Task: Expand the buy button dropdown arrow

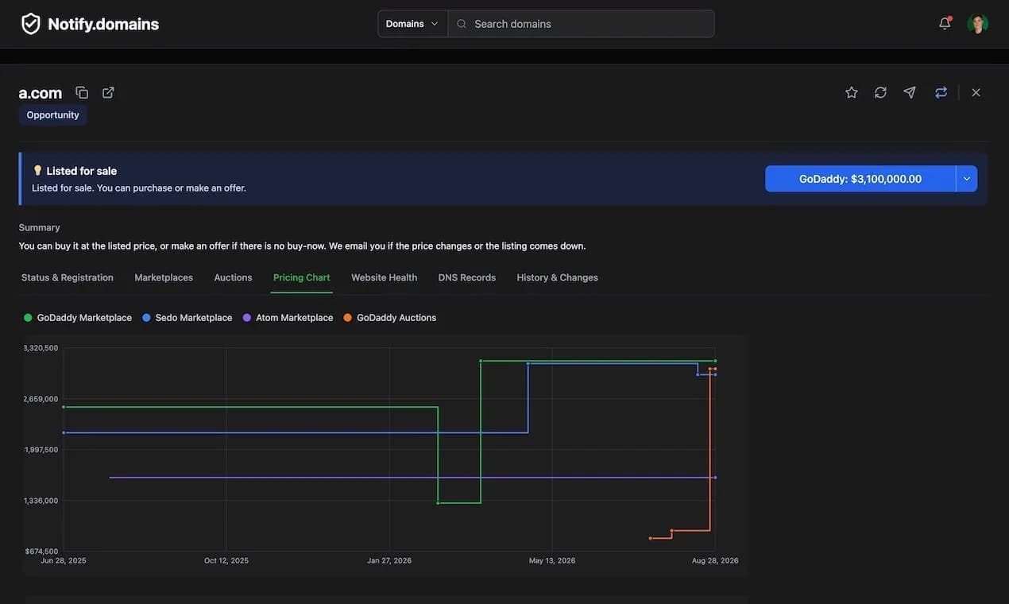Action: coord(967,179)
